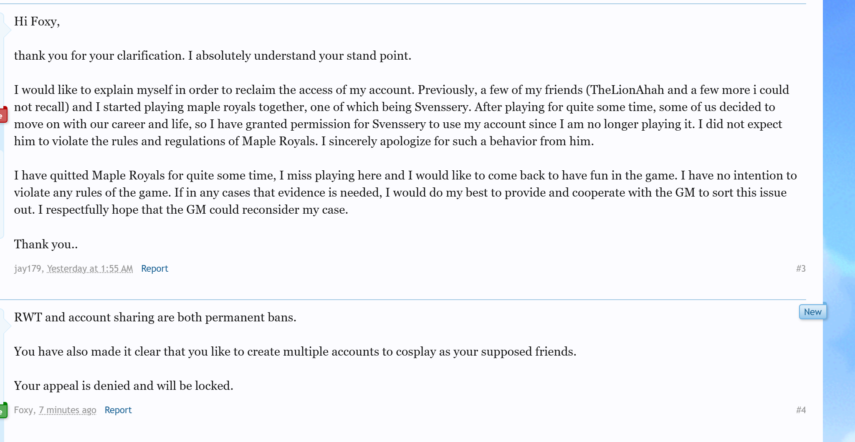Click the green staff banner ribbon beside Foxy's post

[3, 410]
